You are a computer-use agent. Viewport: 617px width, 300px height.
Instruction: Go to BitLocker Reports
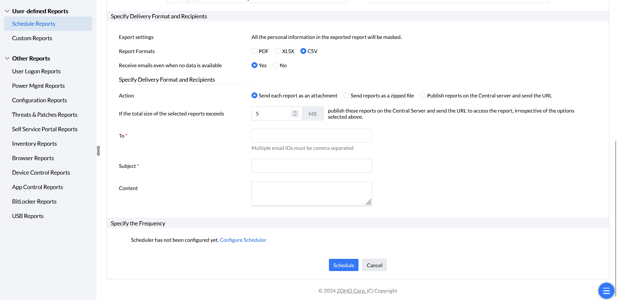pos(34,202)
